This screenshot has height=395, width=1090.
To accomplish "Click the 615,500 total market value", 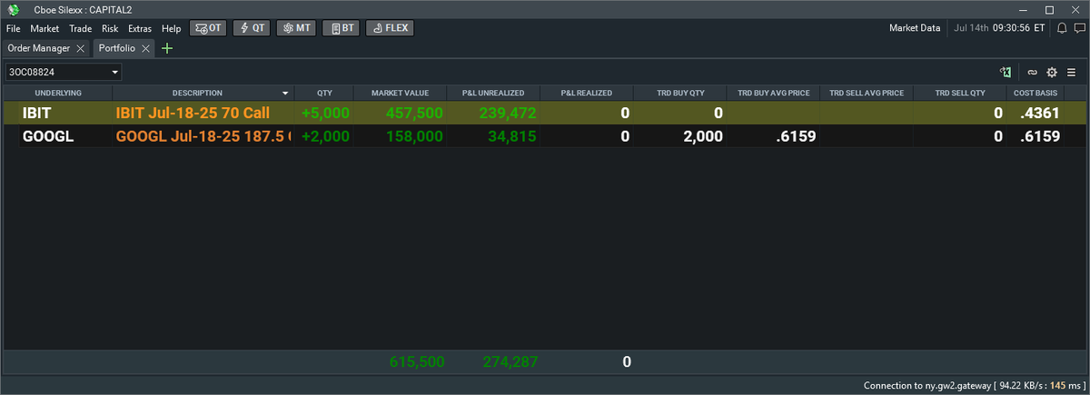I will tap(417, 361).
